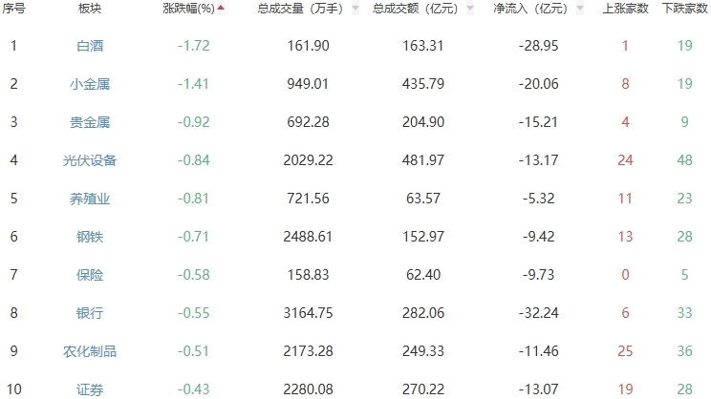Open the 白酒 sector link
This screenshot has width=711, height=399.
coord(91,46)
